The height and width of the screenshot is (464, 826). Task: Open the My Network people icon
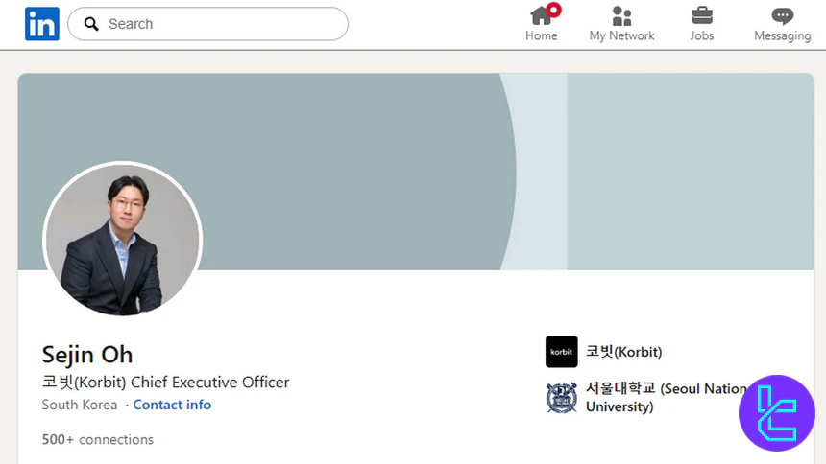pos(621,16)
